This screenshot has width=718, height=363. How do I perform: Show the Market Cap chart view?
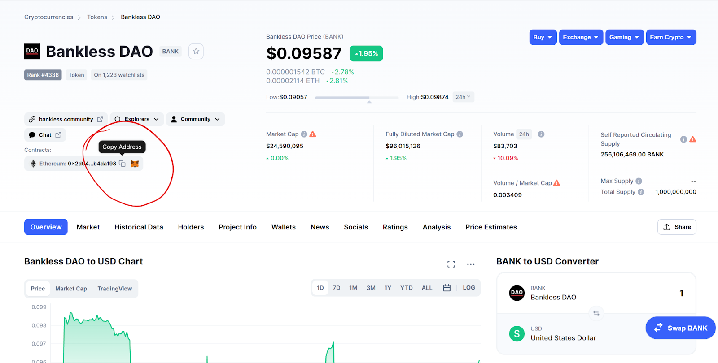point(71,289)
